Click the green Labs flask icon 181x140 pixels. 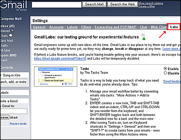tap(143, 37)
